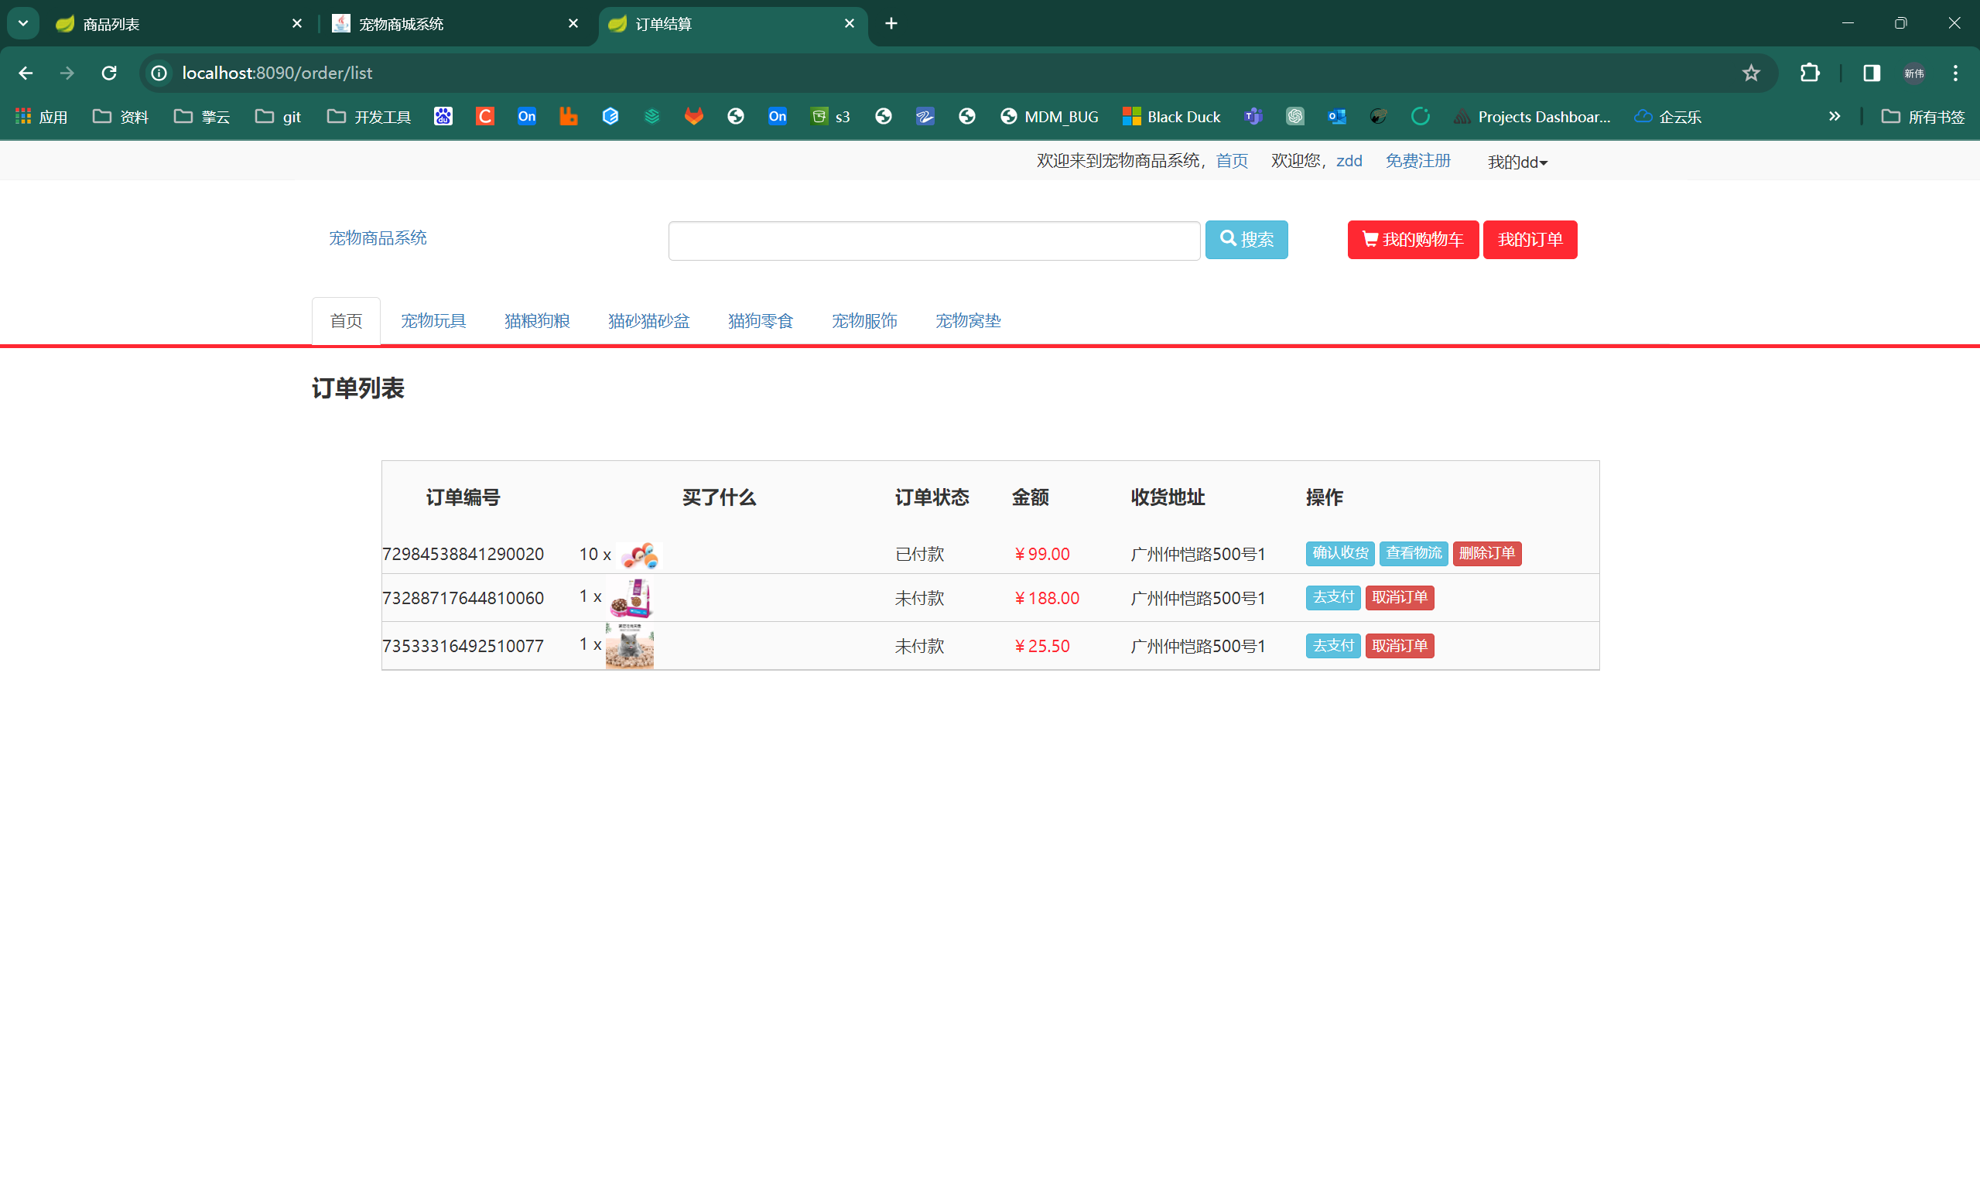
Task: Click the GitLab fox bookmark icon
Action: tap(694, 117)
